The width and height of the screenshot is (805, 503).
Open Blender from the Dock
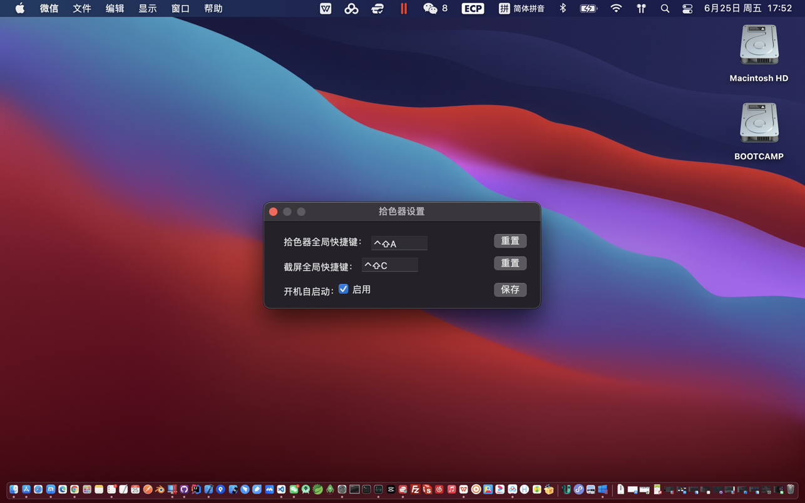(160, 489)
